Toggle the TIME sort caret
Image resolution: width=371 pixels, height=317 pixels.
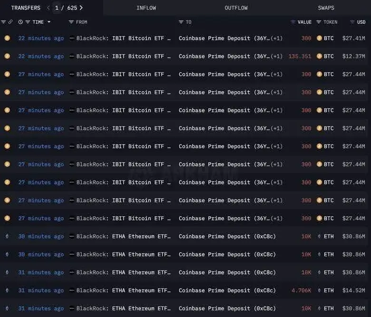point(49,22)
